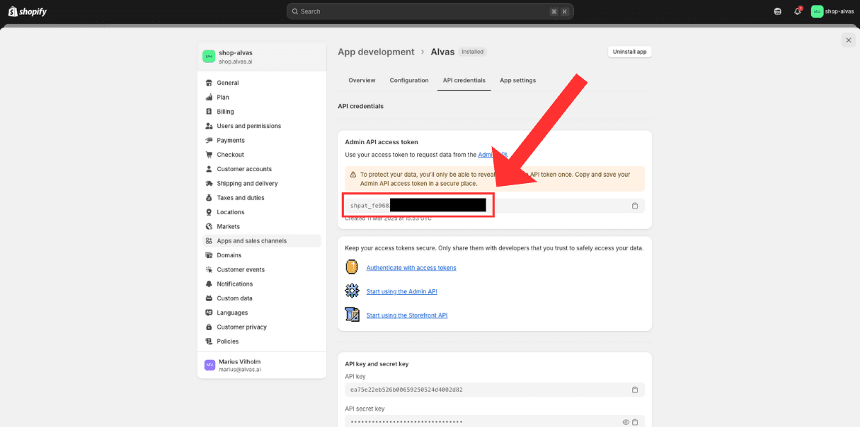Click the Uninstall app button
Viewport: 860px width, 427px height.
pos(630,52)
